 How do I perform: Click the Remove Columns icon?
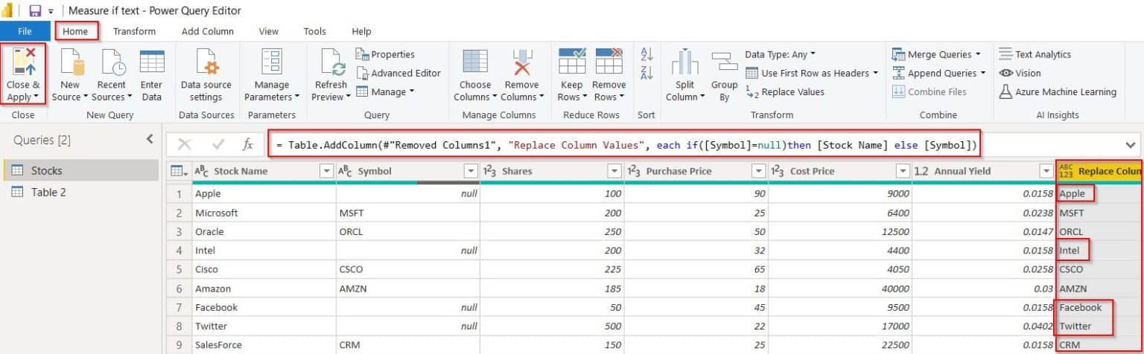tap(521, 63)
